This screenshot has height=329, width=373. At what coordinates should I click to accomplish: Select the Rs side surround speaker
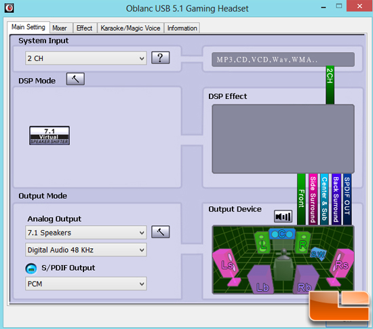[x=340, y=267]
